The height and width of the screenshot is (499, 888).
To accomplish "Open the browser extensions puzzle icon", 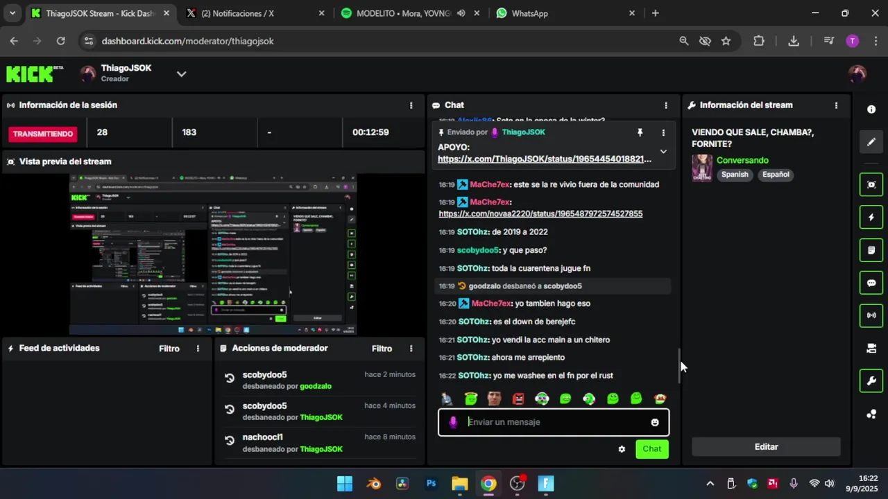I will coord(759,41).
